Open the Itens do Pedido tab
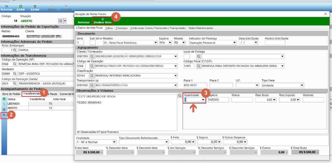 point(11,94)
